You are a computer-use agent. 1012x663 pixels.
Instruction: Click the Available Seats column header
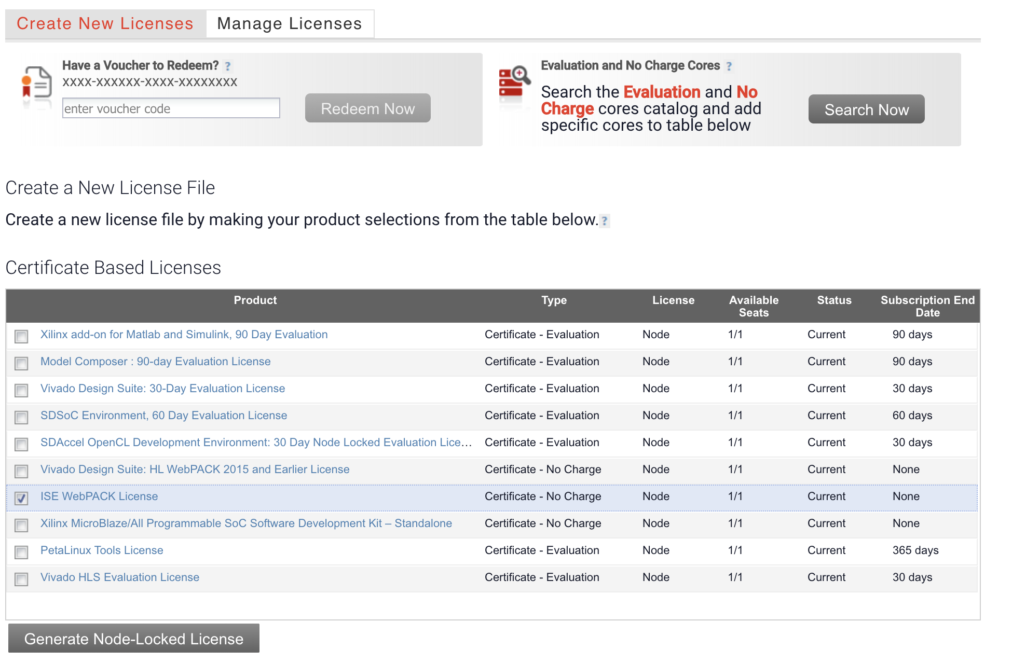coord(754,307)
